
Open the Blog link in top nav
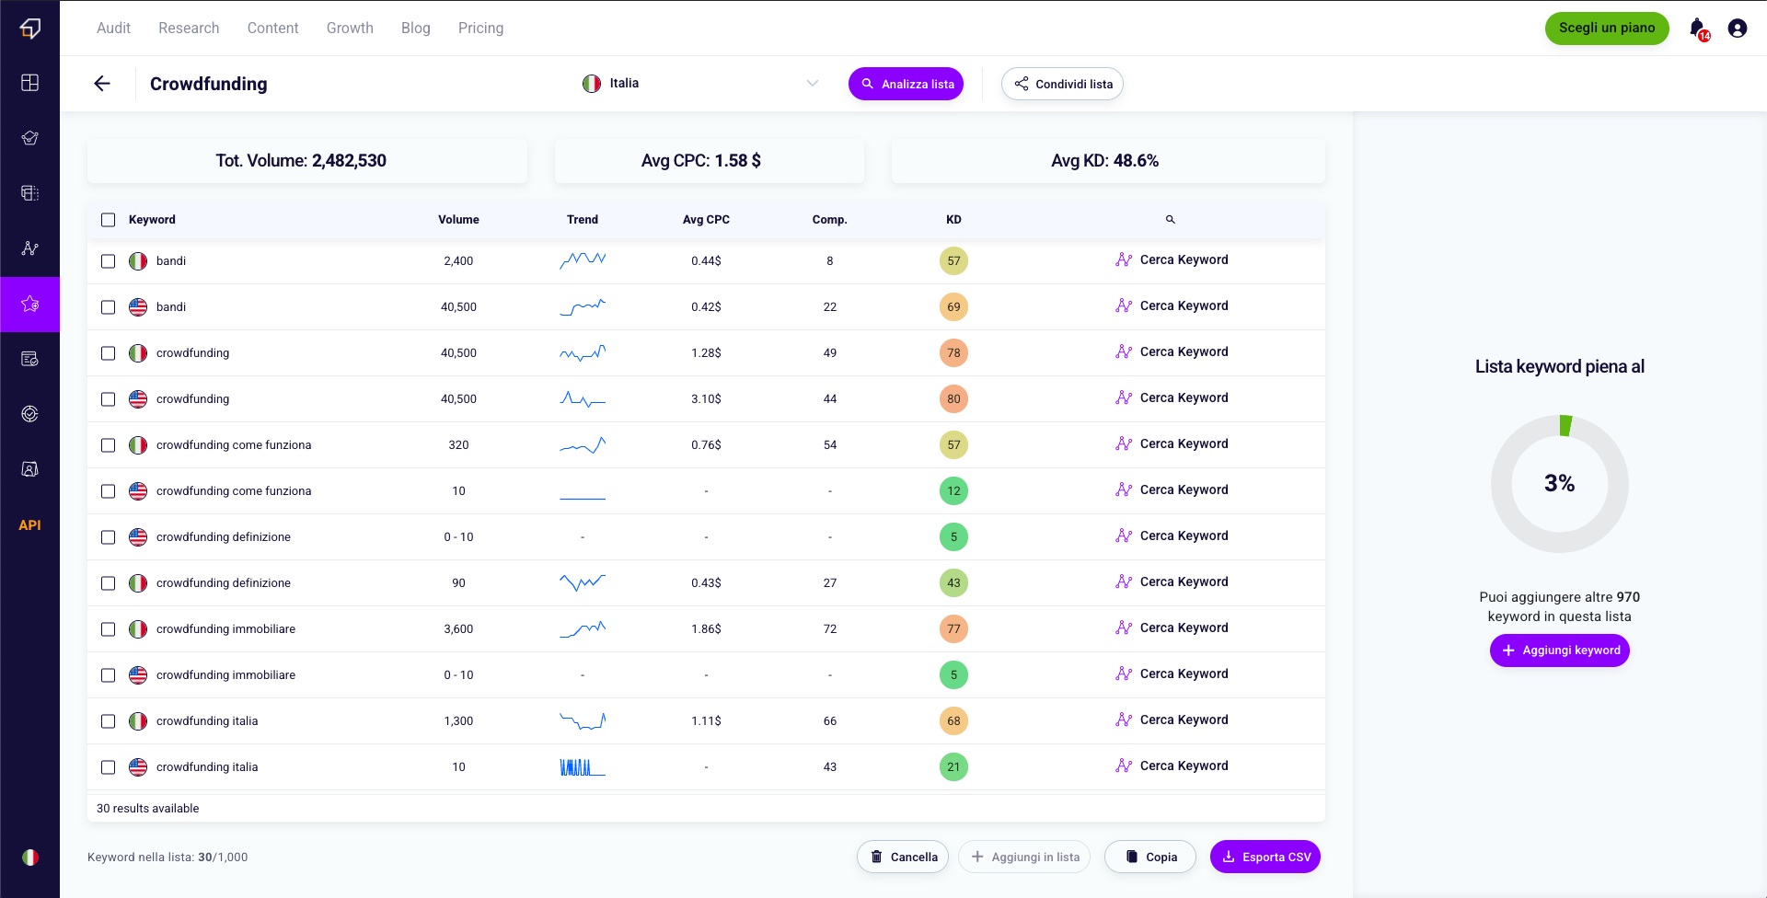coord(416,28)
